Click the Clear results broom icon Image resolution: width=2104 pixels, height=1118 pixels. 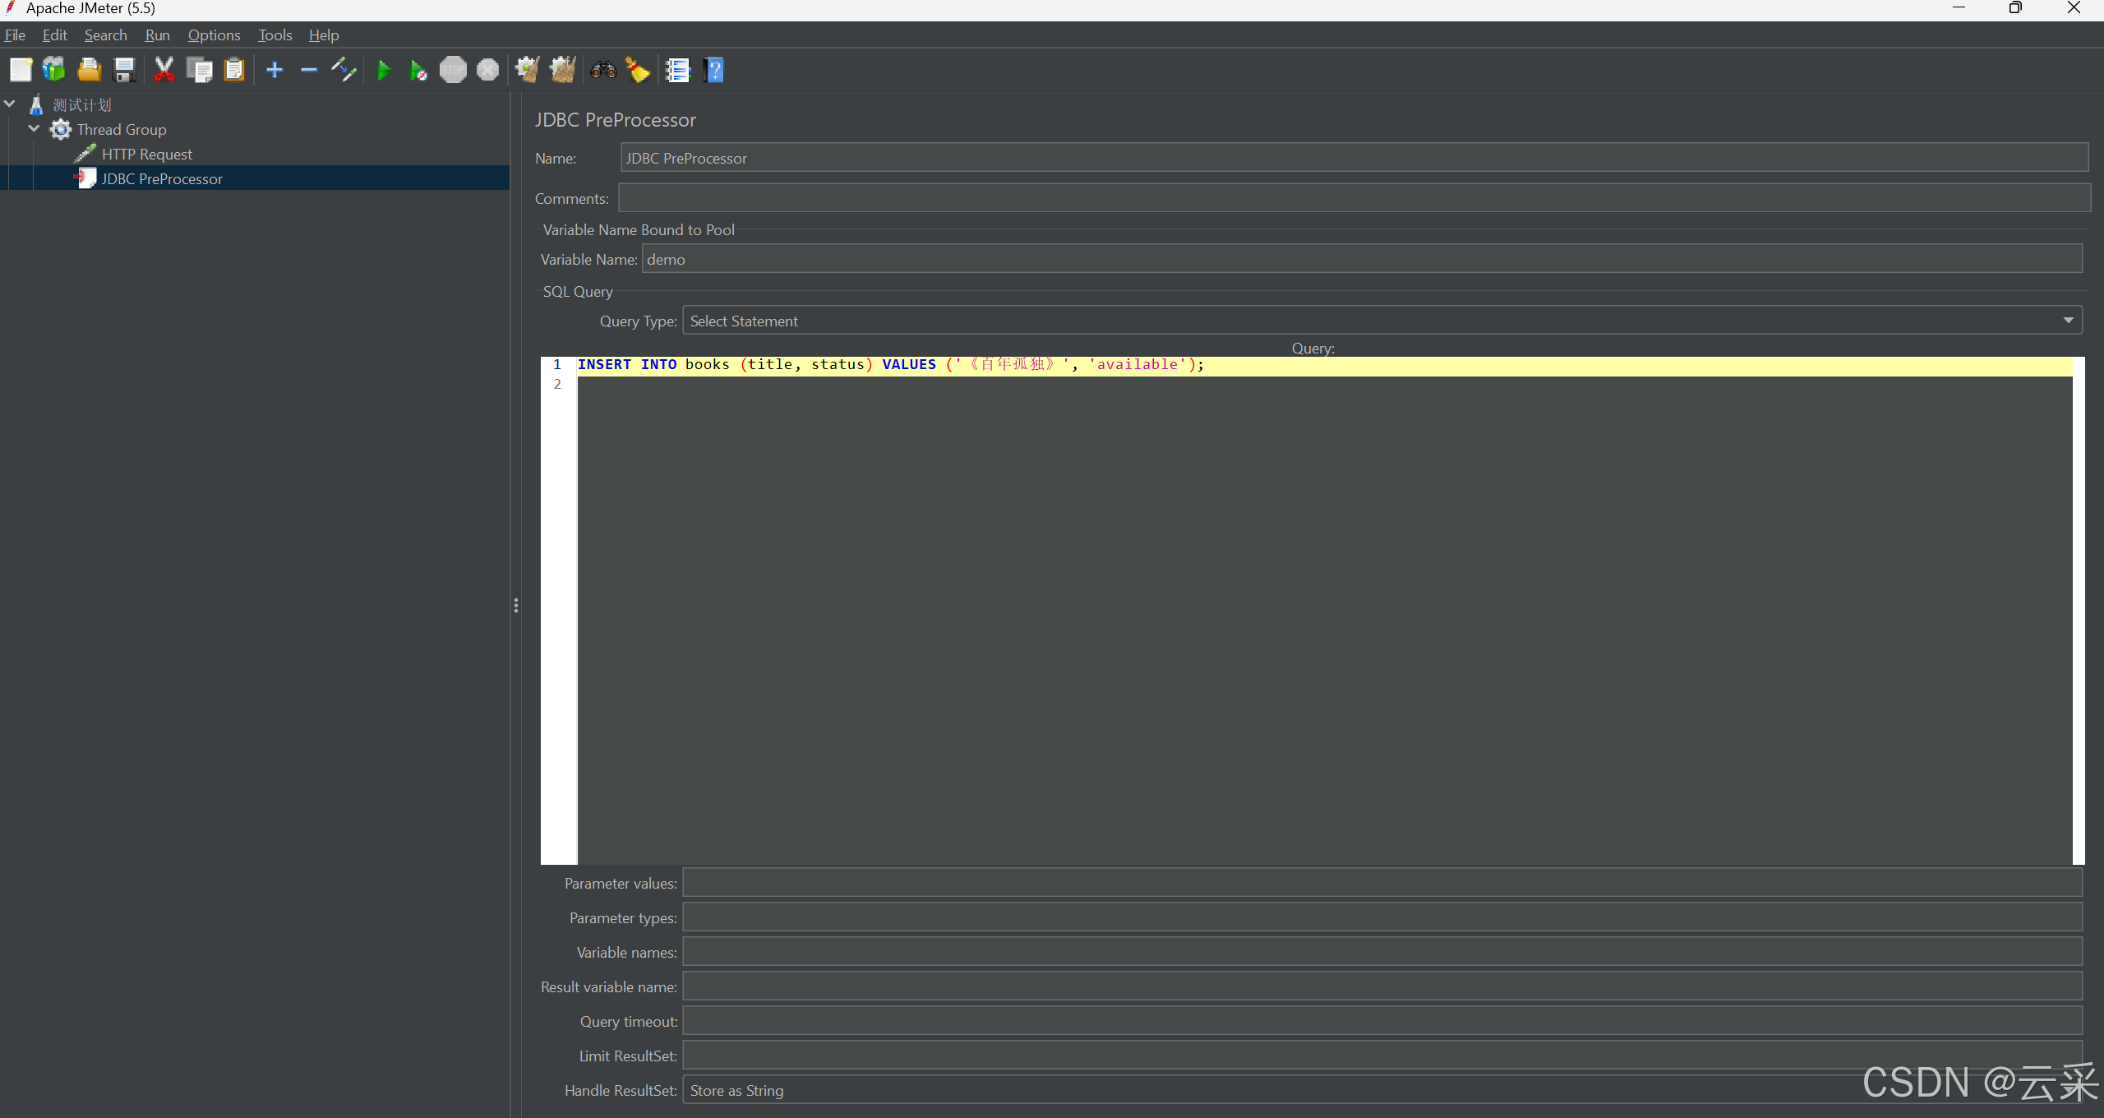528,70
